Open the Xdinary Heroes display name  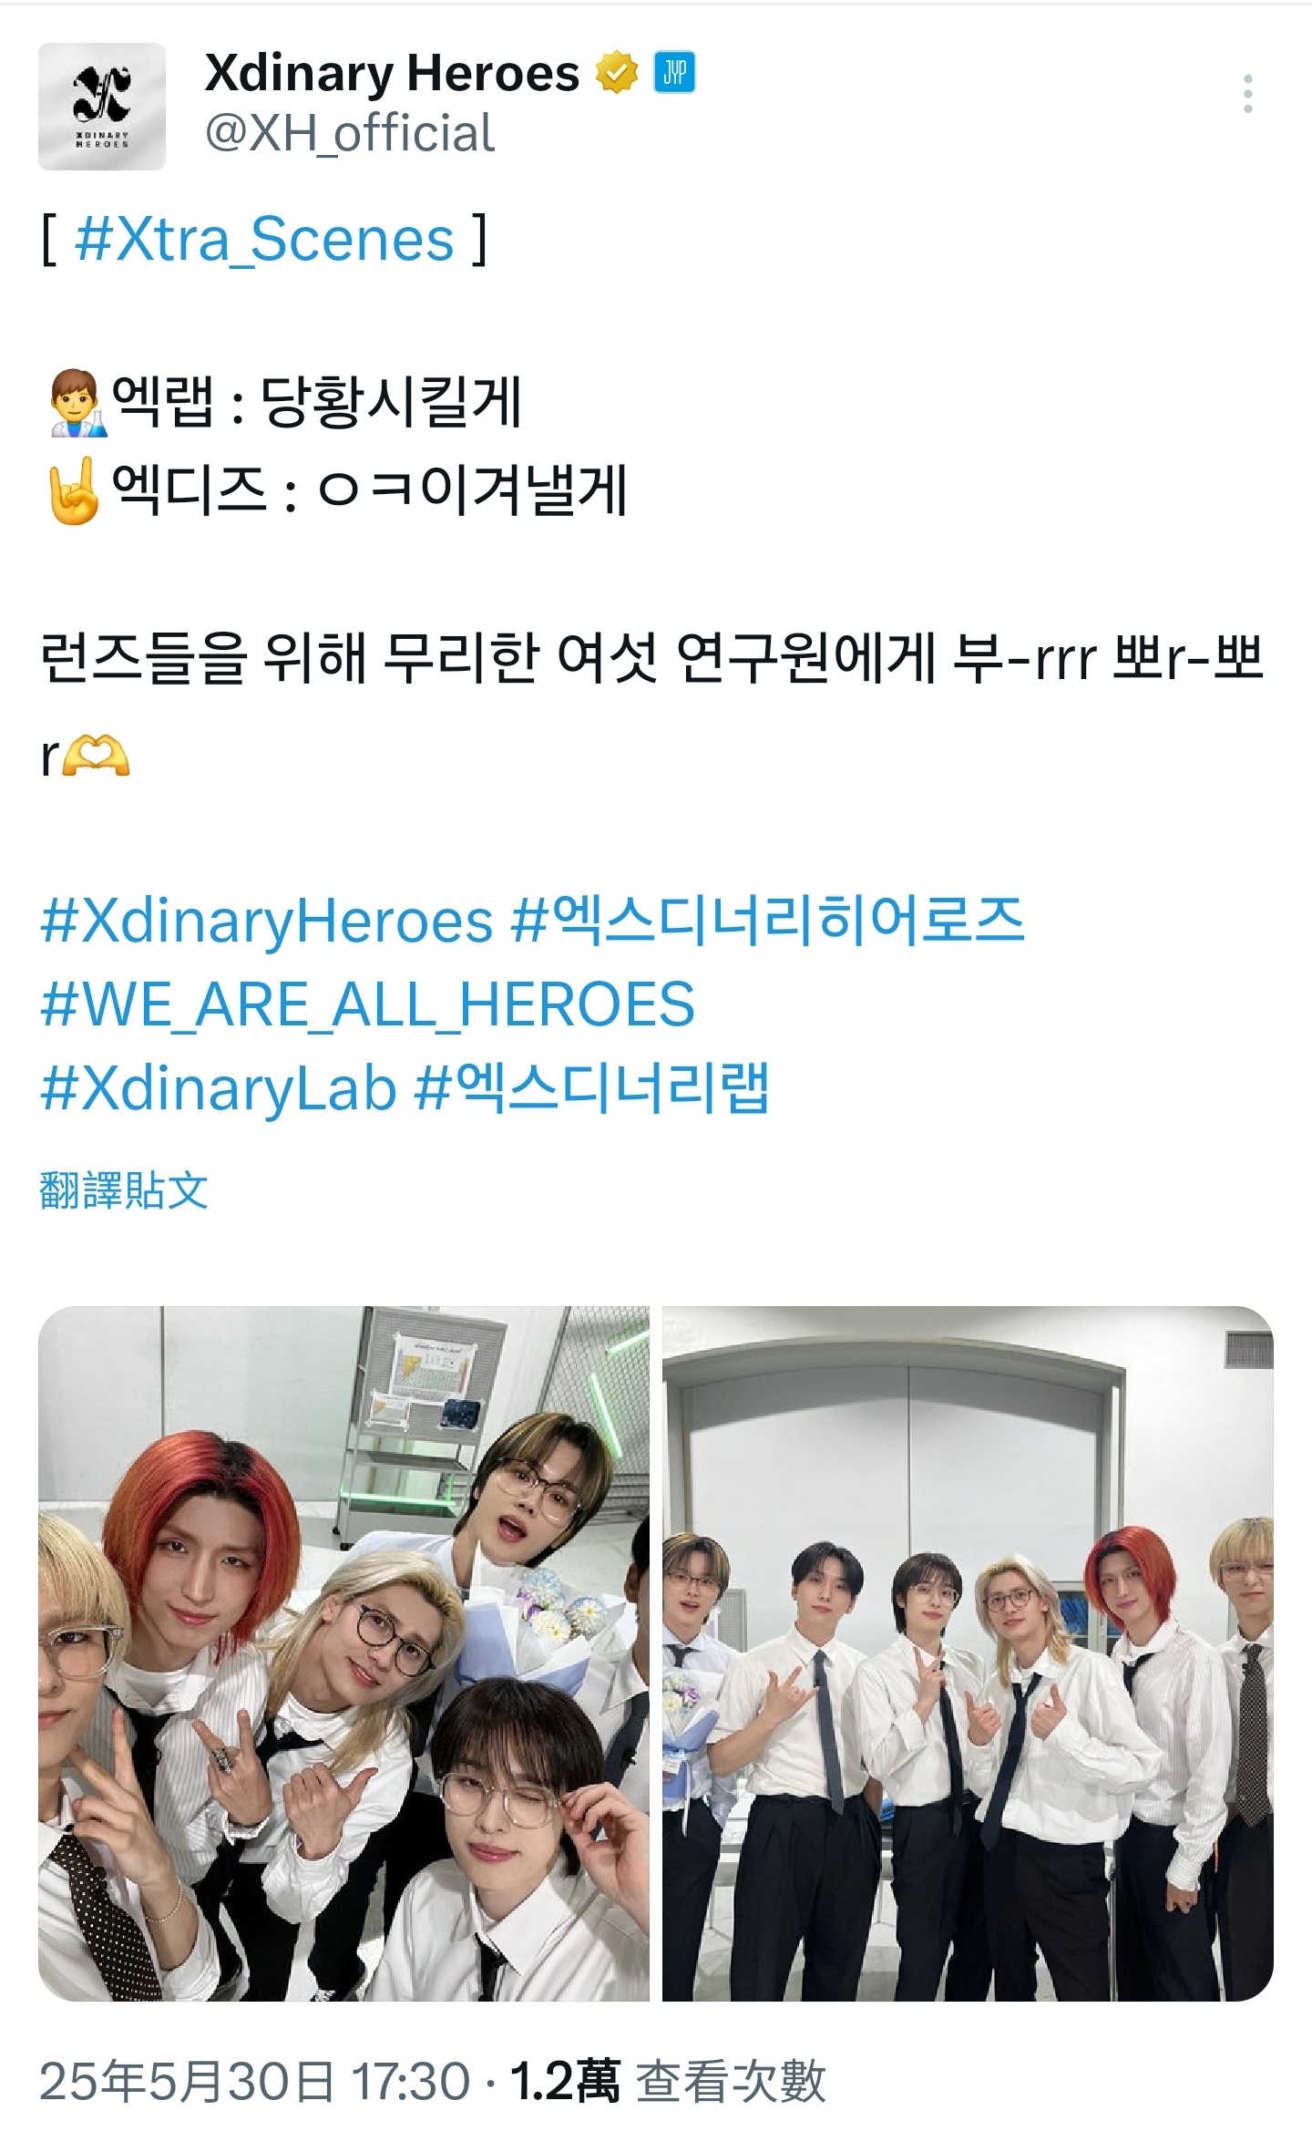(392, 75)
